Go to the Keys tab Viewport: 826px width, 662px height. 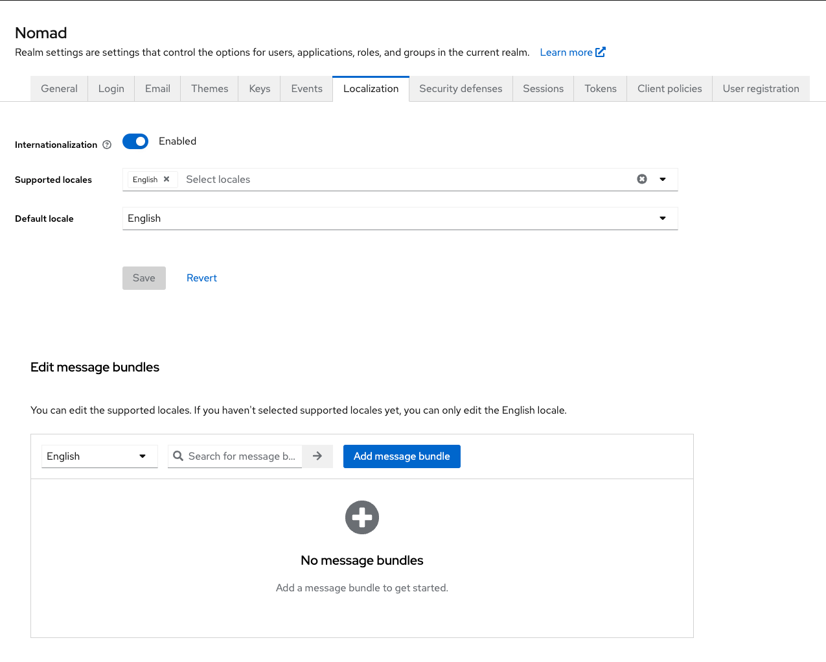tap(260, 89)
